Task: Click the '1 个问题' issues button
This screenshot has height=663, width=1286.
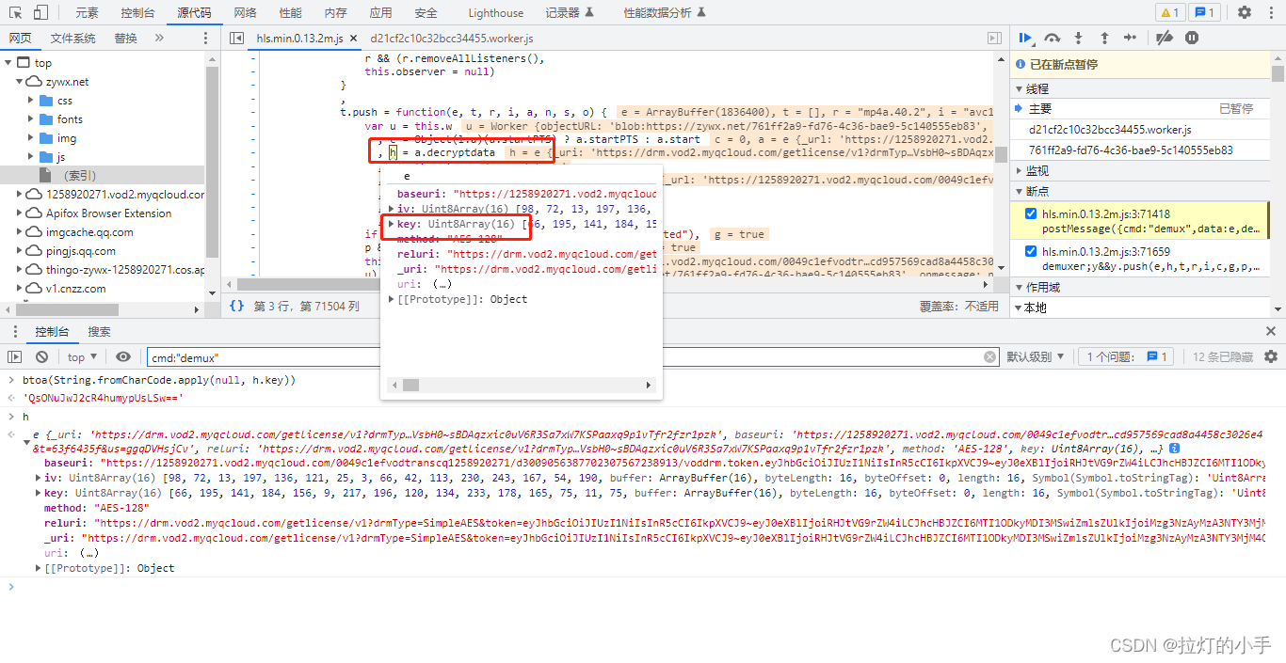Action: [x=1124, y=356]
